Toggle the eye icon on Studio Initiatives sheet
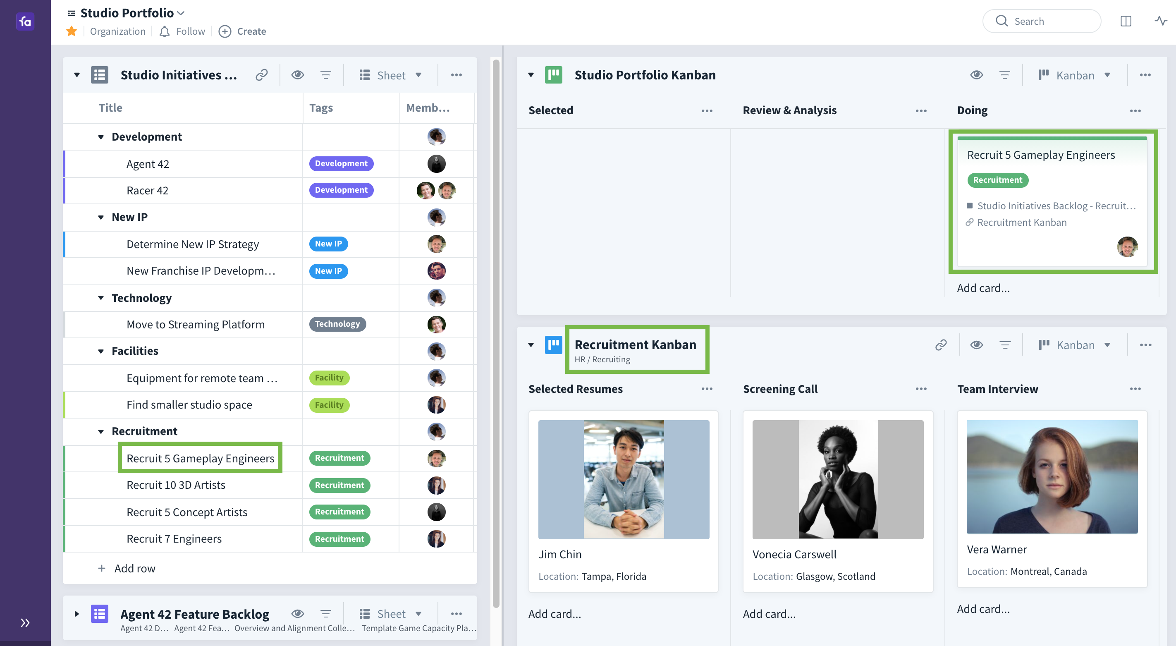The width and height of the screenshot is (1176, 646). (298, 74)
